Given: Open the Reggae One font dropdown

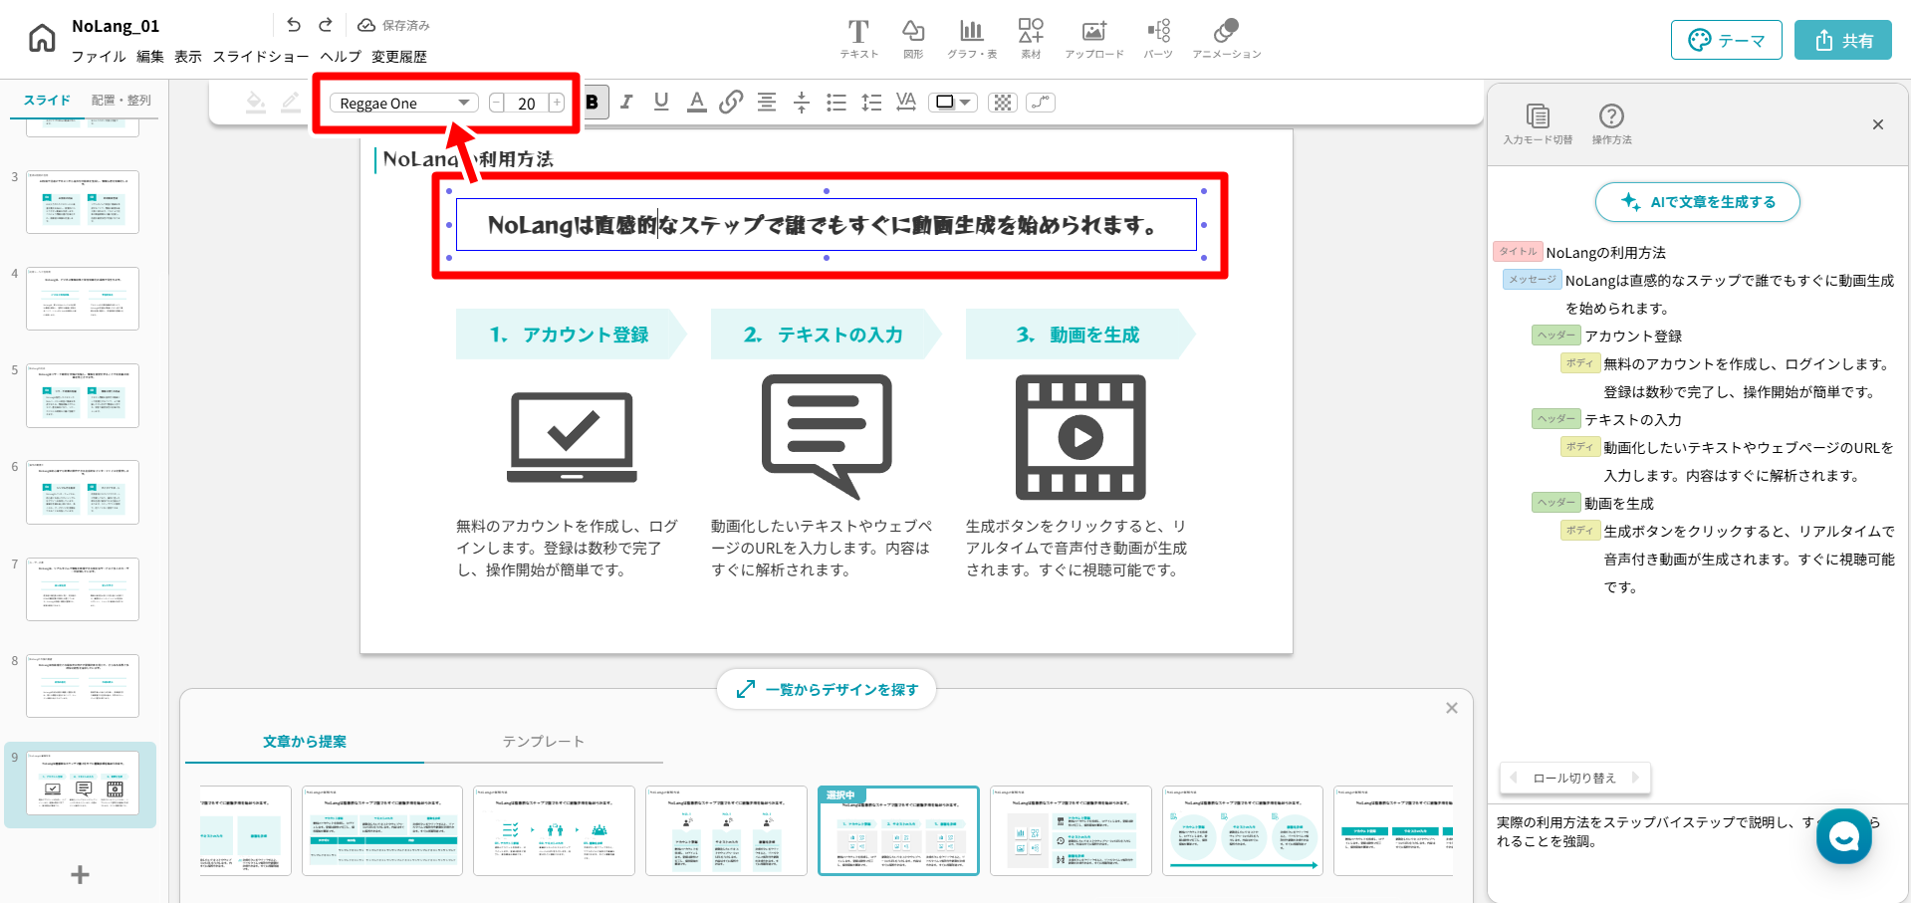Looking at the screenshot, I should [x=403, y=103].
